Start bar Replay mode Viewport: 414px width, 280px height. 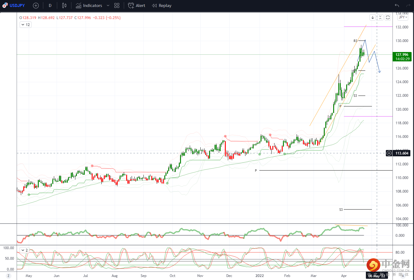(x=162, y=5)
